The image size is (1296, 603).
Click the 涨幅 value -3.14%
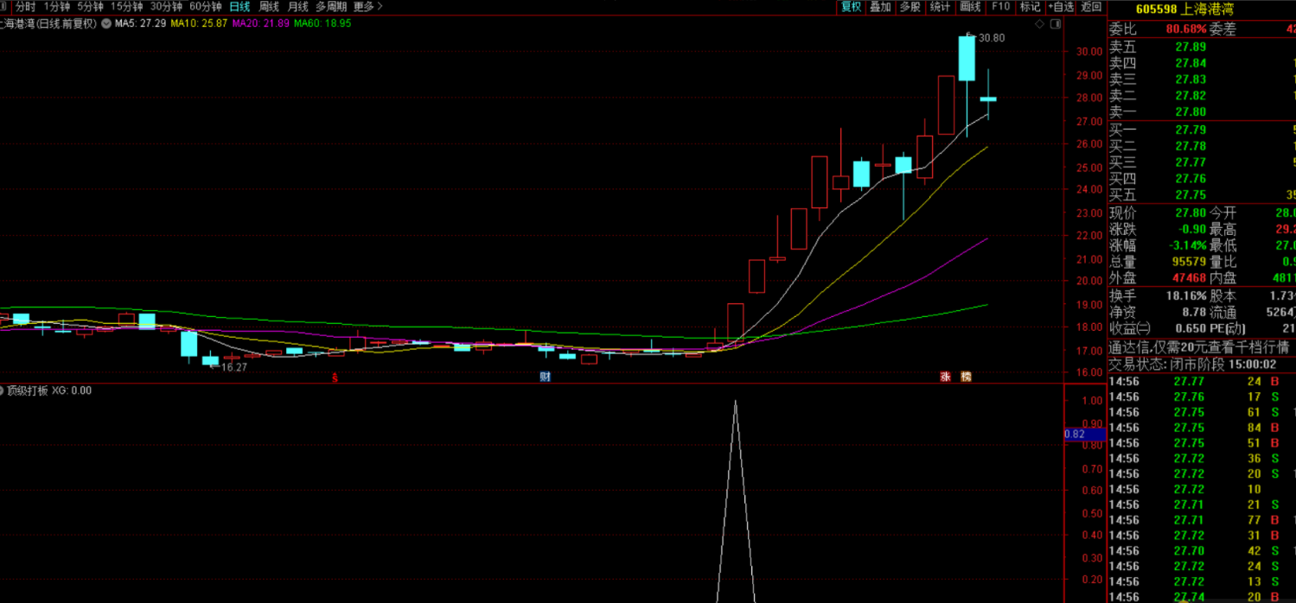coord(1186,245)
